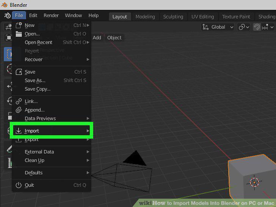Click the Object menu button in viewport

[114, 38]
